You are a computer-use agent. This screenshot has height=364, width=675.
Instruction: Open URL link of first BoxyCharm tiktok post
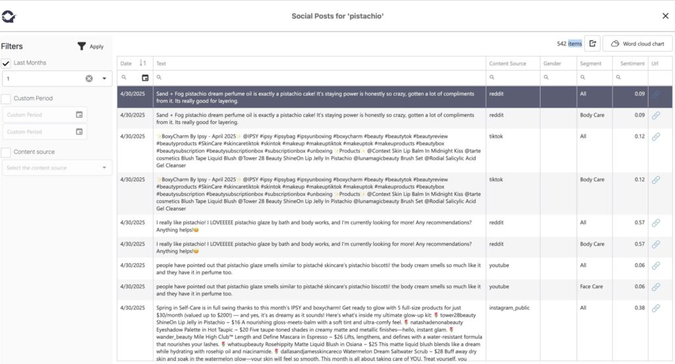point(656,137)
